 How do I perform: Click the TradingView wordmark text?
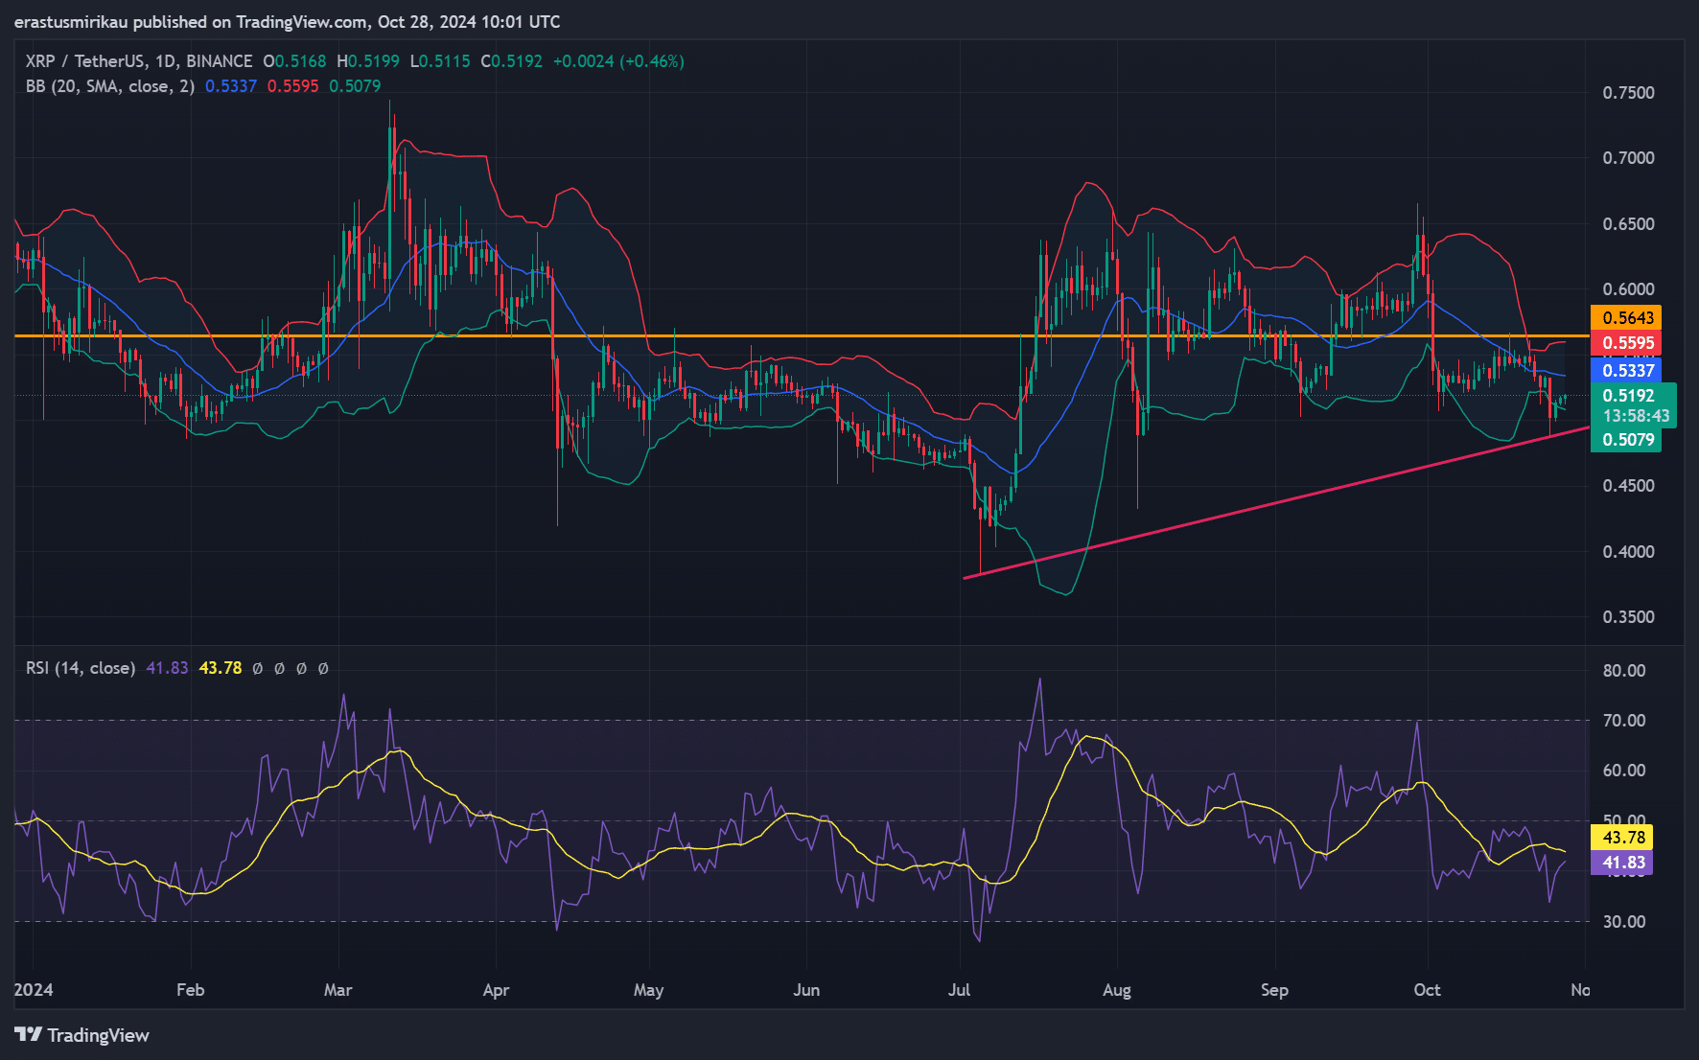98,1035
